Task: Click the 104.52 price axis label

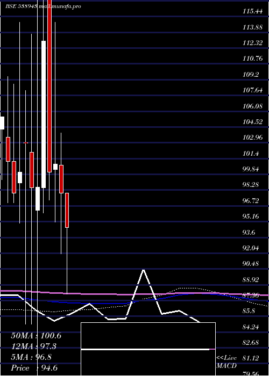Action: 252,122
